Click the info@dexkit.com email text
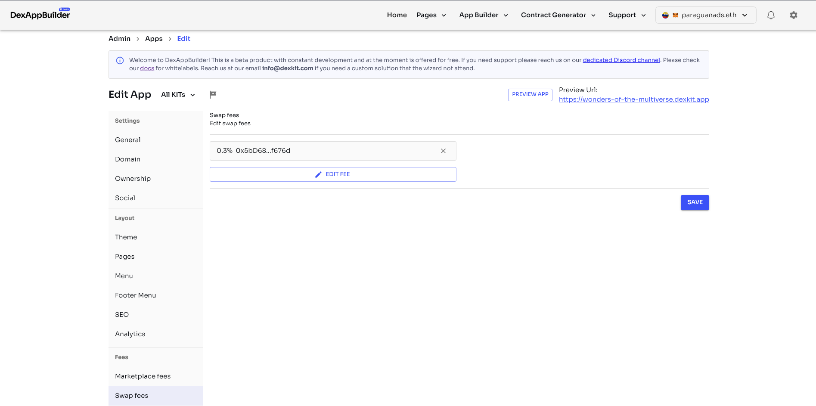The height and width of the screenshot is (406, 816). tap(288, 68)
